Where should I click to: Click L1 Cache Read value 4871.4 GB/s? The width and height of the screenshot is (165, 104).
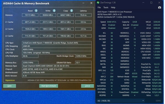click(x=30, y=22)
